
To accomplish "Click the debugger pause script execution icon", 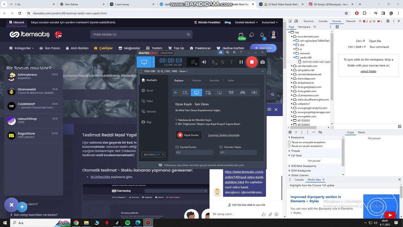I will [290, 132].
